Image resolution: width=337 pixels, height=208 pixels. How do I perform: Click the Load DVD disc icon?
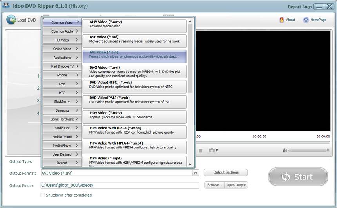[x=11, y=20]
